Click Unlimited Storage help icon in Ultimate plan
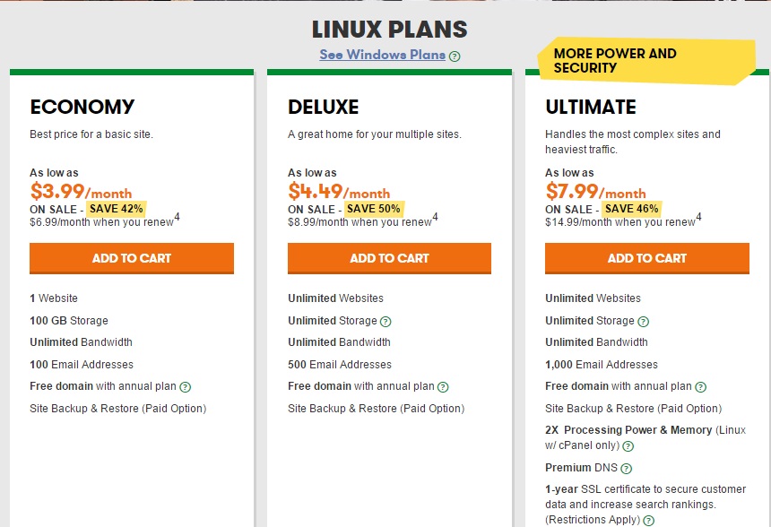The image size is (771, 527). click(x=643, y=321)
